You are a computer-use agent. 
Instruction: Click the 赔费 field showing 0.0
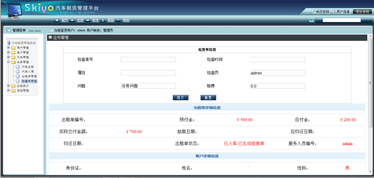[x=278, y=86]
